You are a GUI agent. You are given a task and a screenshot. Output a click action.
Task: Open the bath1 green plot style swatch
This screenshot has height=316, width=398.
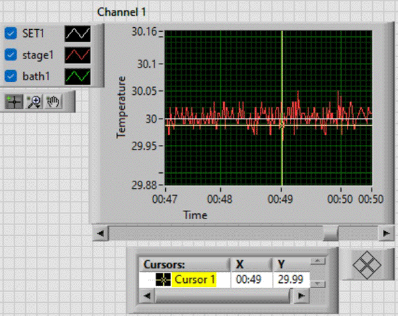click(x=78, y=77)
